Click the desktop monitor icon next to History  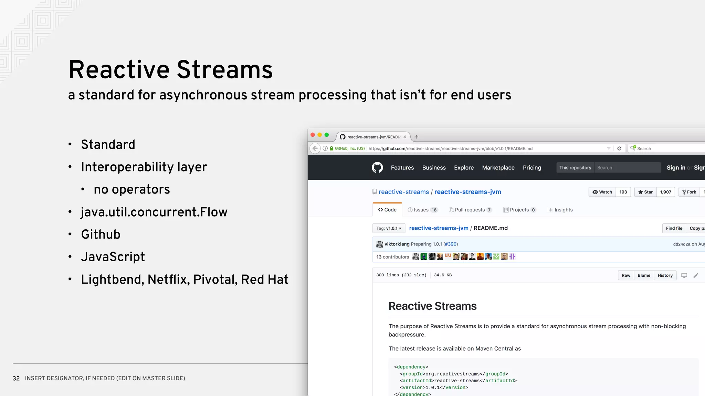click(x=684, y=275)
